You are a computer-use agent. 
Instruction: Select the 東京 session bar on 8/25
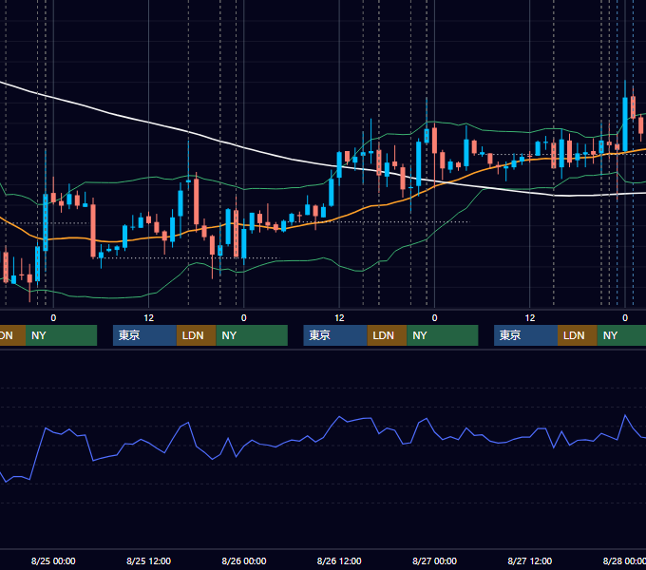(144, 335)
